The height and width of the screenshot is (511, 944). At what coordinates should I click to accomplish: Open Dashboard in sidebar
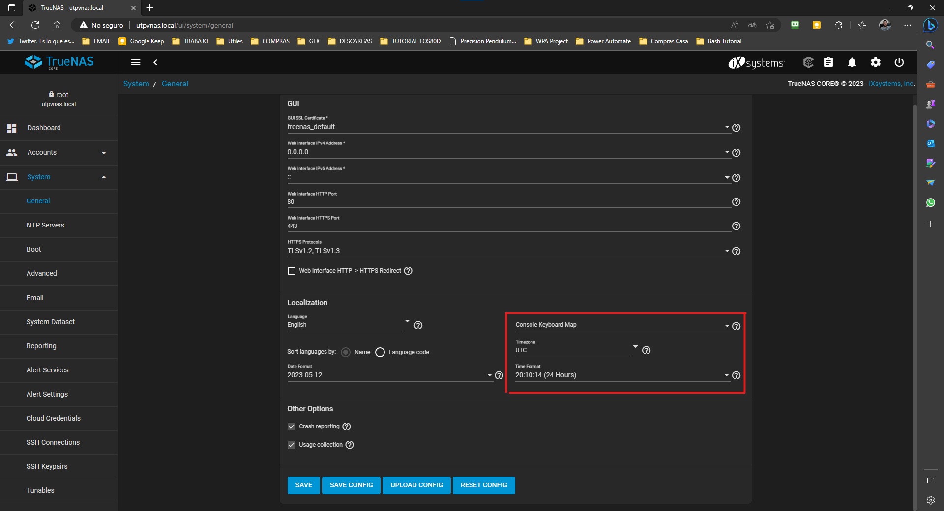[59, 128]
